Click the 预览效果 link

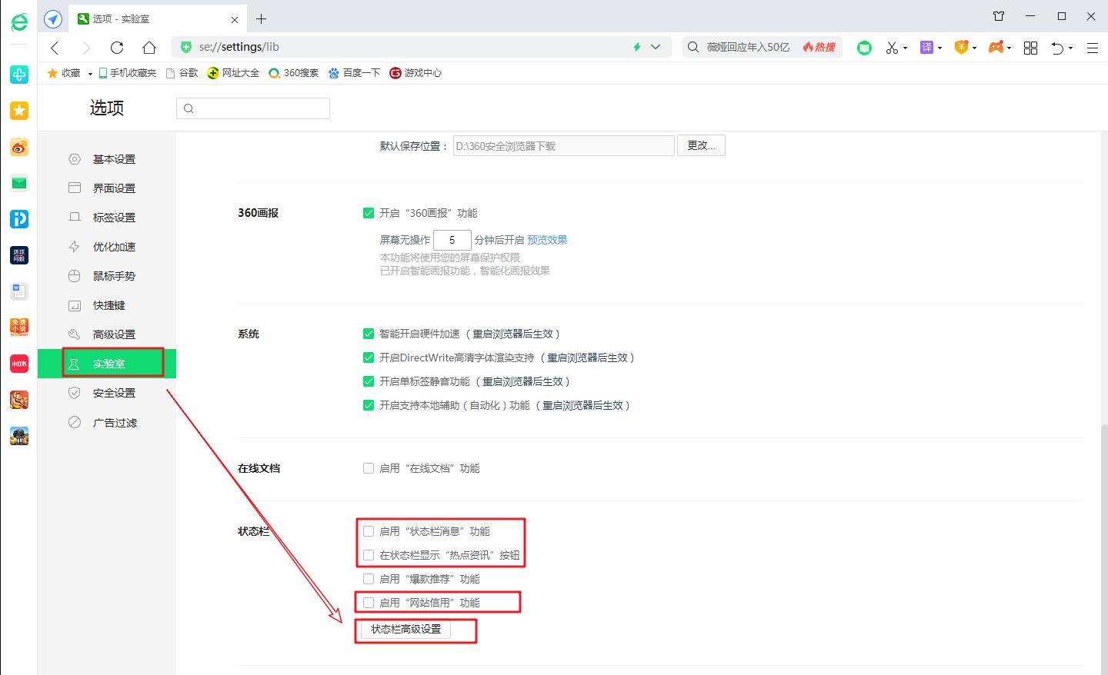point(547,239)
